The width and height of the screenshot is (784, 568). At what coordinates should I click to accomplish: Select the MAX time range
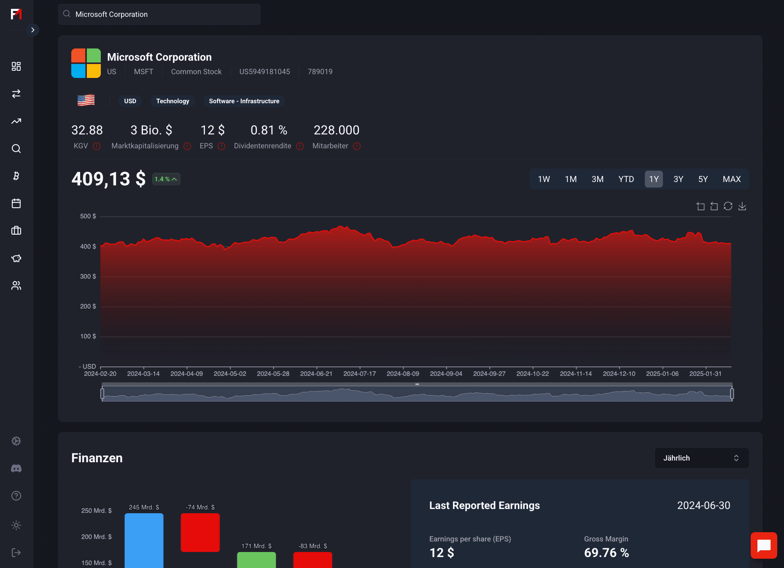[x=732, y=179]
